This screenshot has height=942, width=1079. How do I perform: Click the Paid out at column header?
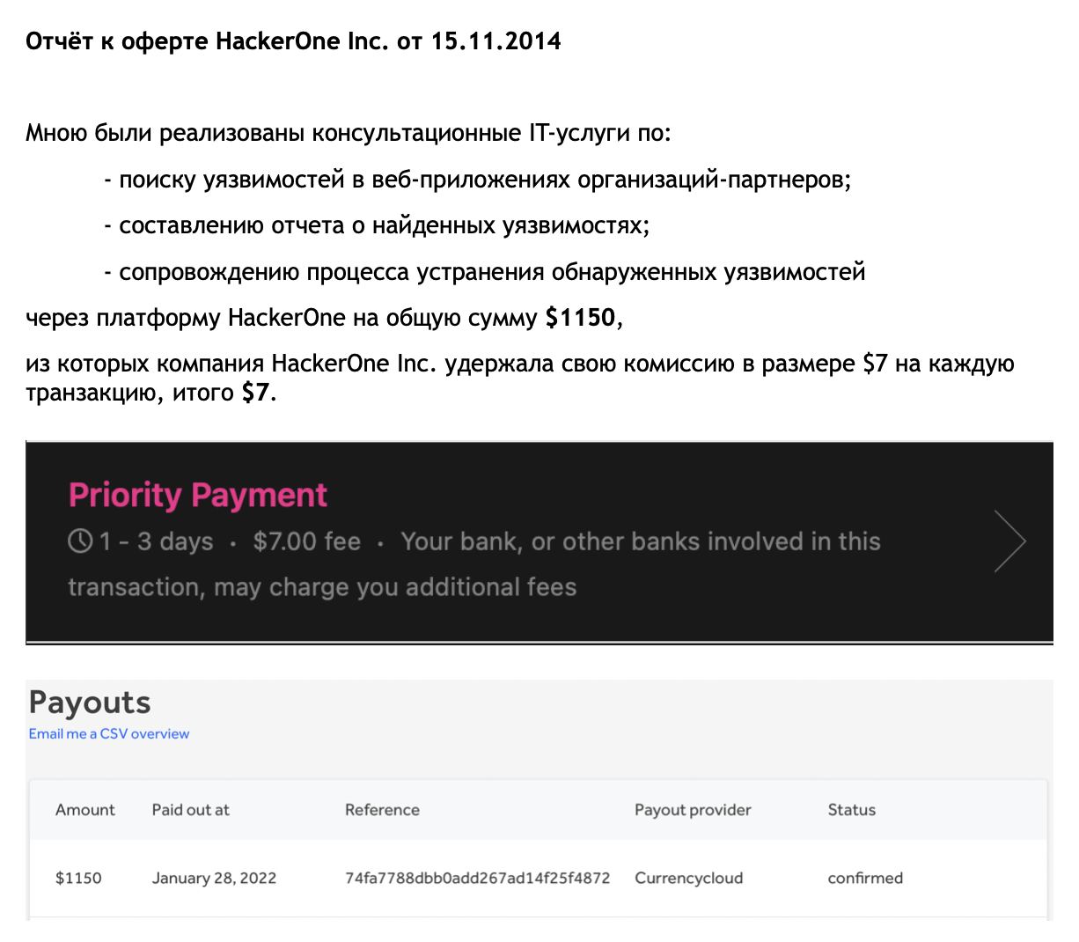190,810
